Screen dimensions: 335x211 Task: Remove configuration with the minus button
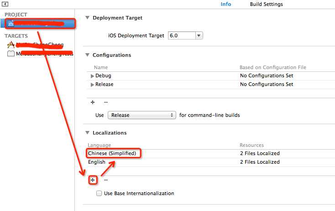106,102
